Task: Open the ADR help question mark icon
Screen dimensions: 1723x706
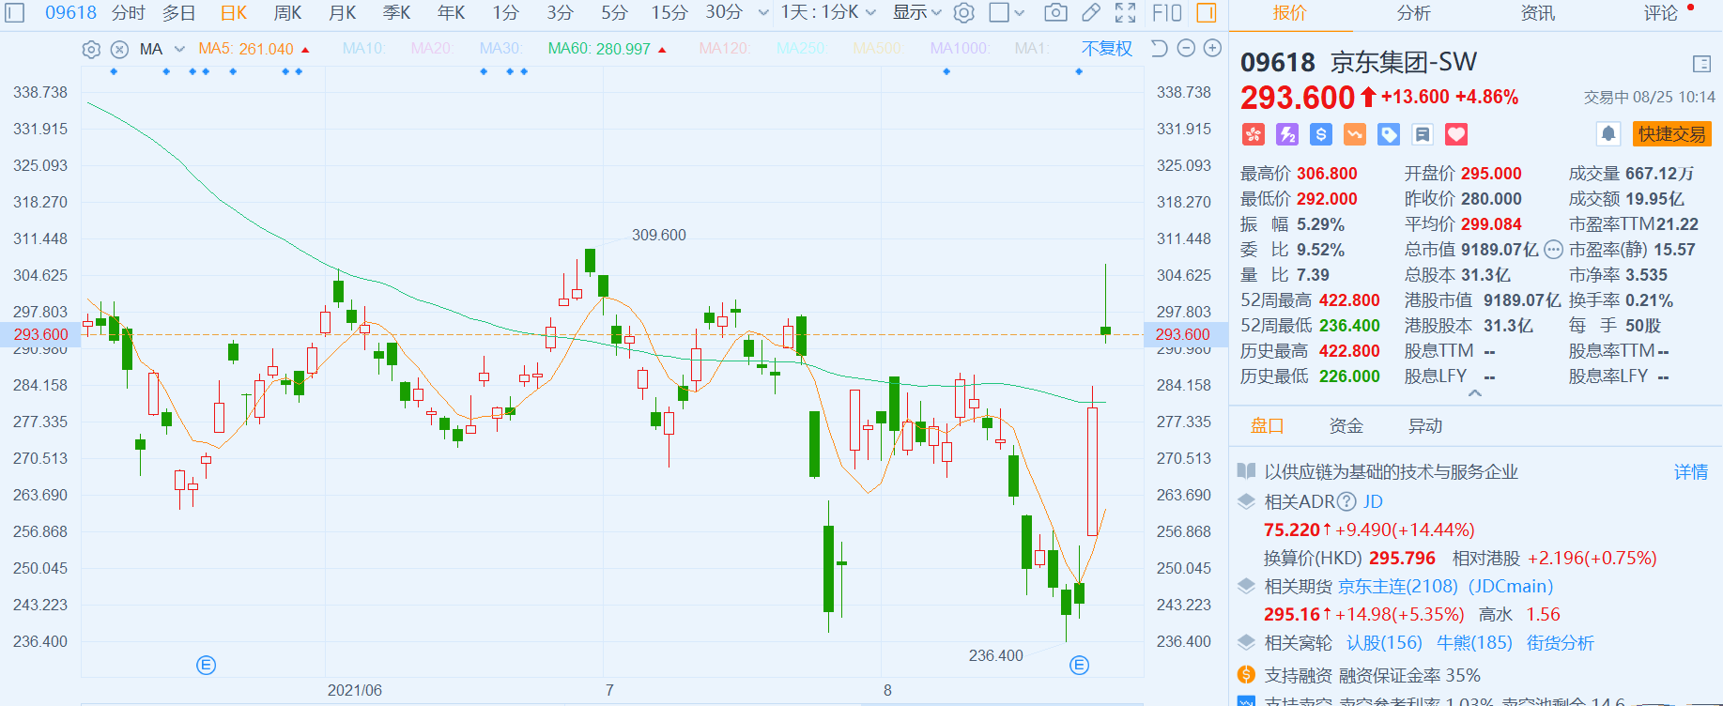Action: pos(1346,501)
